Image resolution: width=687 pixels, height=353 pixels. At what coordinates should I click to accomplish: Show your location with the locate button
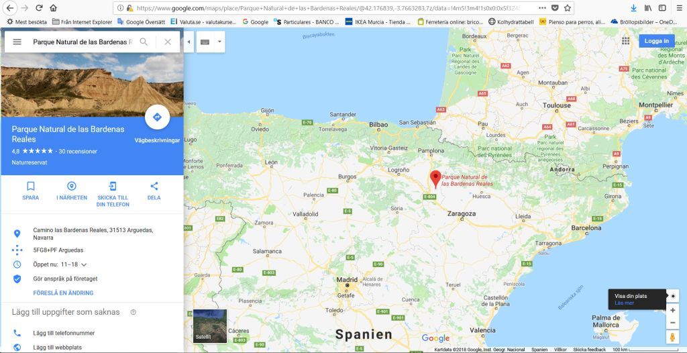pyautogui.click(x=673, y=296)
